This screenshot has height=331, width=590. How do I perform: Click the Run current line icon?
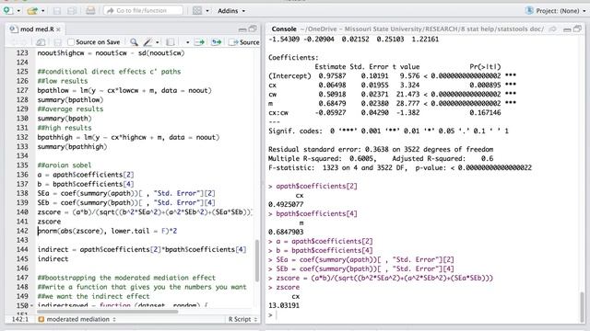[x=199, y=42]
